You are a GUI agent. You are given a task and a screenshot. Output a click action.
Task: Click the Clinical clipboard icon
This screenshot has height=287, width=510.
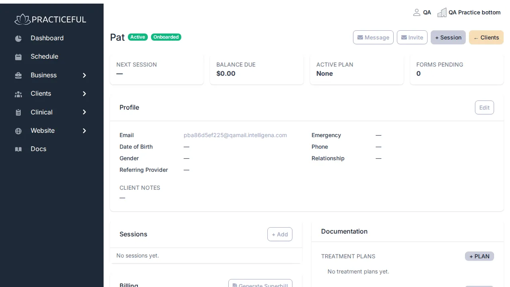(18, 112)
